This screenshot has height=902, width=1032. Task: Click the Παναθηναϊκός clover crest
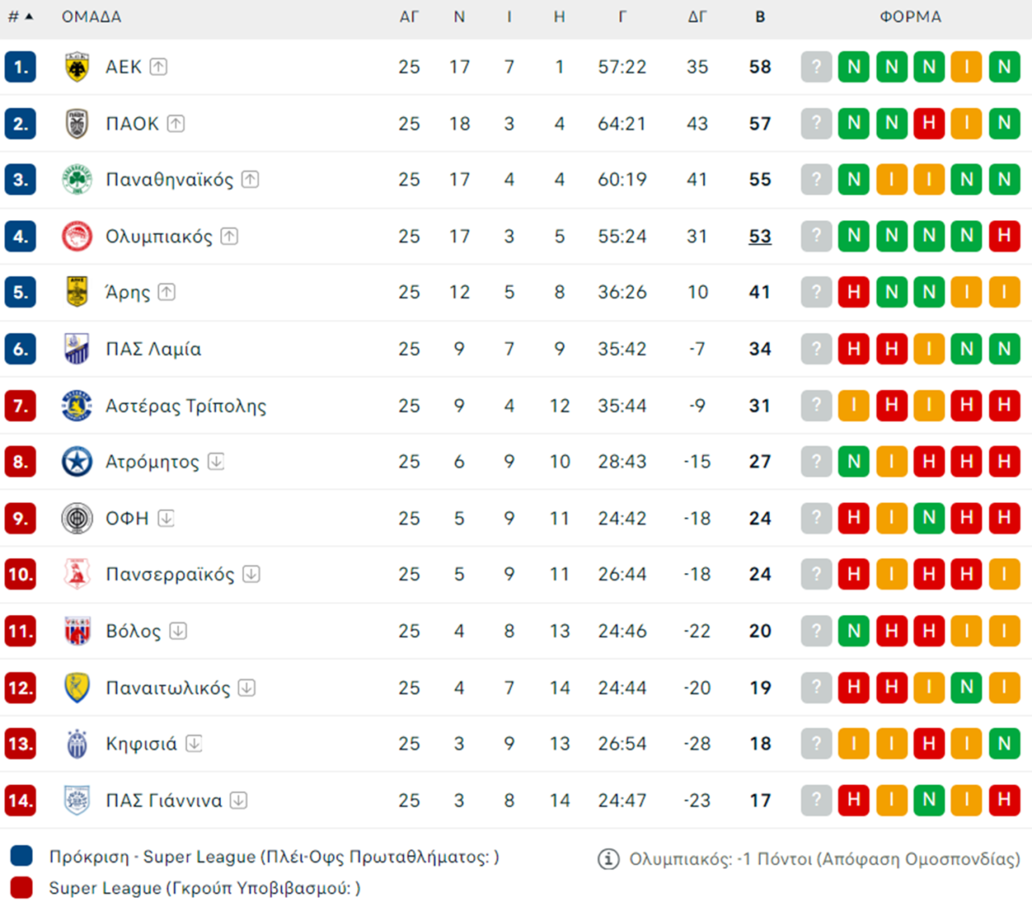pyautogui.click(x=77, y=180)
